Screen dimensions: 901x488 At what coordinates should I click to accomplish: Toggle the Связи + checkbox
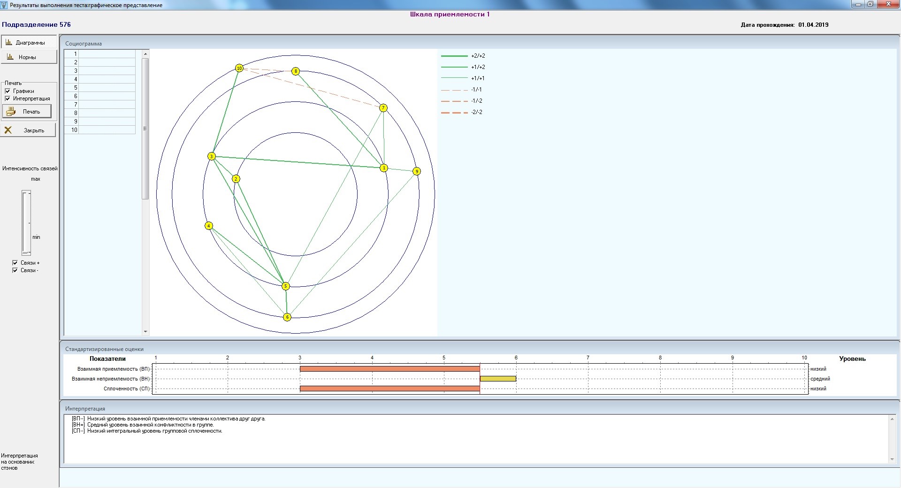[x=15, y=263]
